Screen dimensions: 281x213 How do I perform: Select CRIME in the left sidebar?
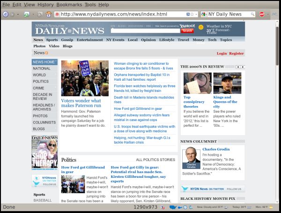(x=44, y=88)
